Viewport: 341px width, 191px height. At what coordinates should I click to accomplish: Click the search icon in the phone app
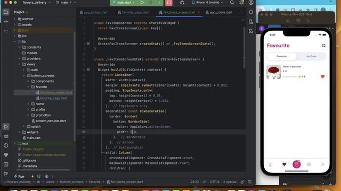click(324, 46)
